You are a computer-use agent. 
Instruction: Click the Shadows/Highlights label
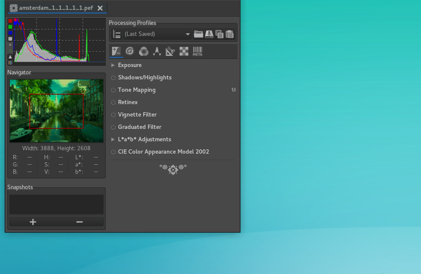(x=145, y=78)
